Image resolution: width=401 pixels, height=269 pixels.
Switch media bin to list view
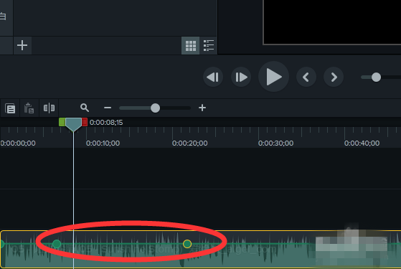pos(209,45)
